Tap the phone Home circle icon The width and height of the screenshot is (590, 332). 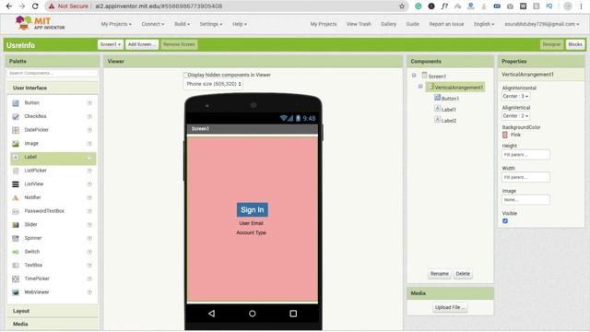pos(252,314)
